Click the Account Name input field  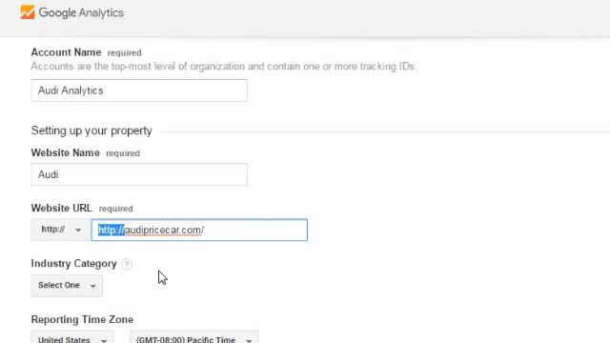(x=139, y=91)
